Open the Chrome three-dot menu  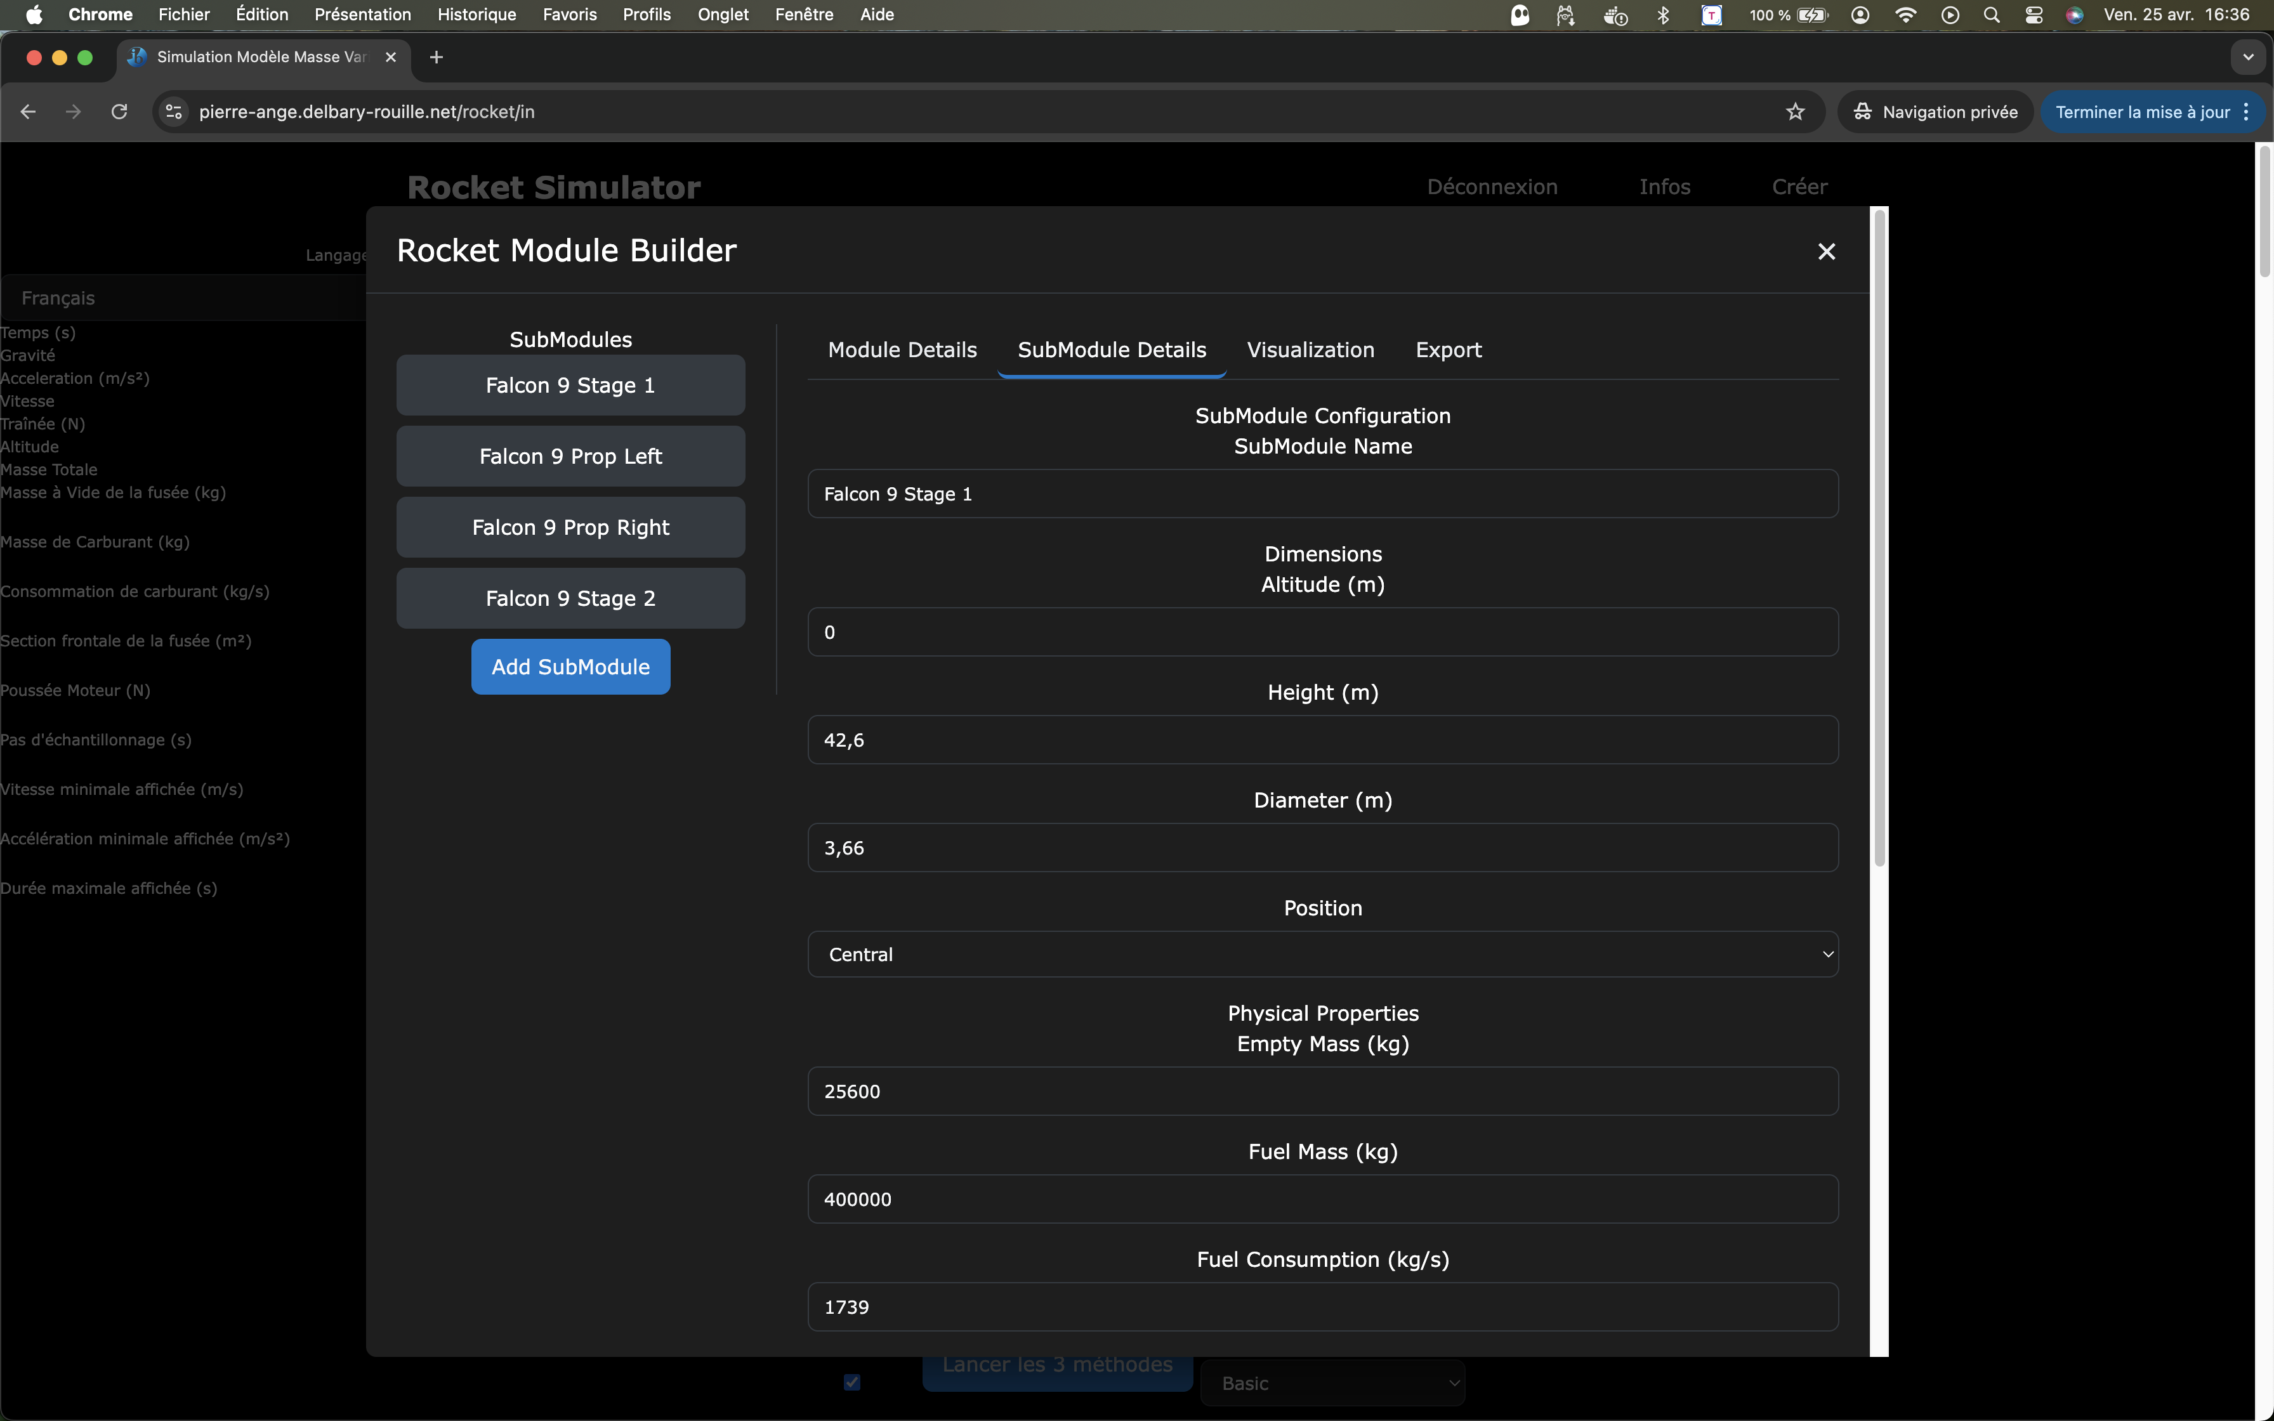click(2247, 112)
